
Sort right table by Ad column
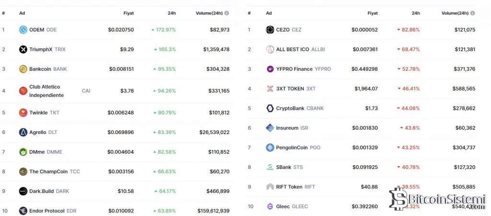pyautogui.click(x=269, y=13)
